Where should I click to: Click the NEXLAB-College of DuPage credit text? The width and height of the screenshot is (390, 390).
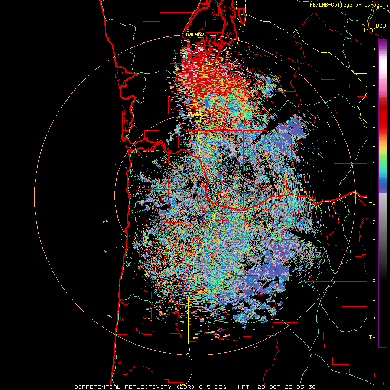coord(346,5)
